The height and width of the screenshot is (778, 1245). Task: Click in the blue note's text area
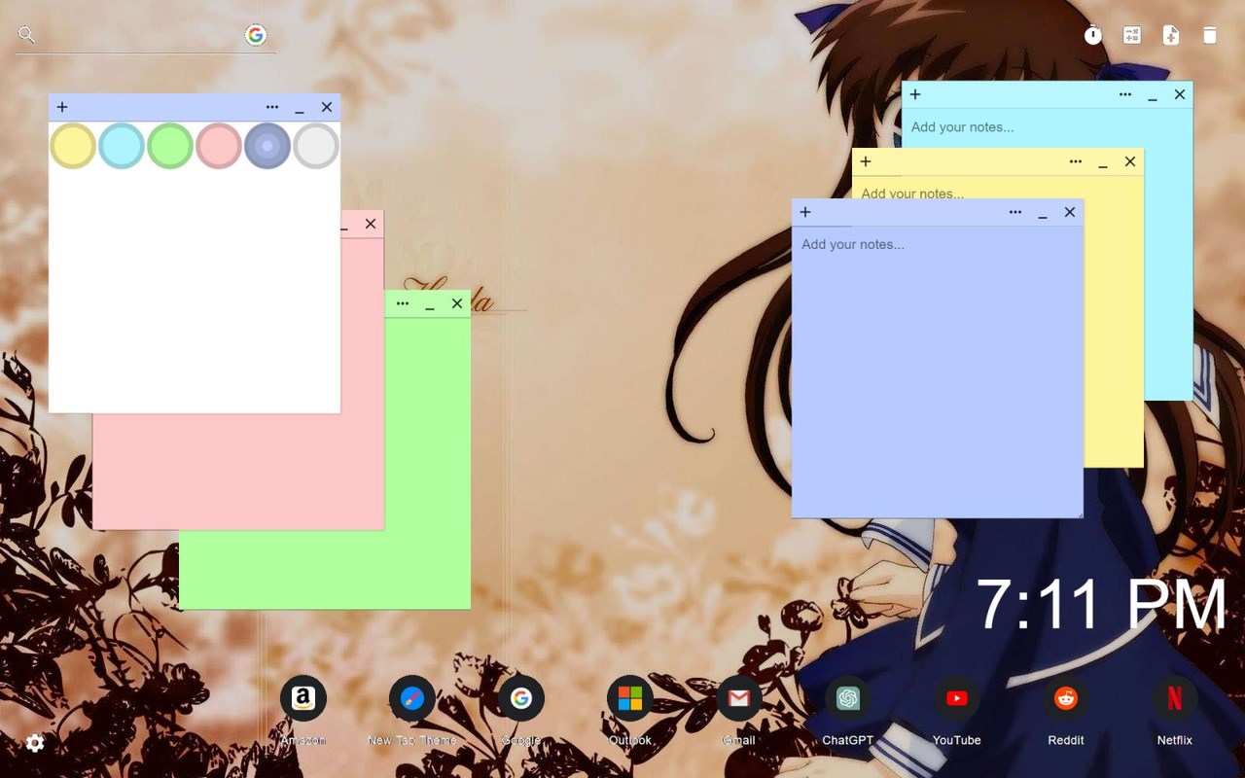(938, 371)
